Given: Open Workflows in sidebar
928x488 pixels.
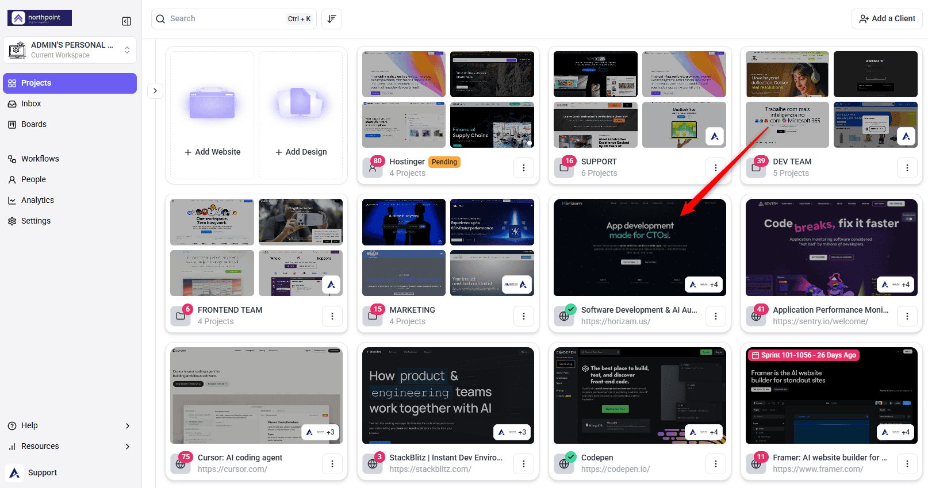Looking at the screenshot, I should tap(70, 159).
